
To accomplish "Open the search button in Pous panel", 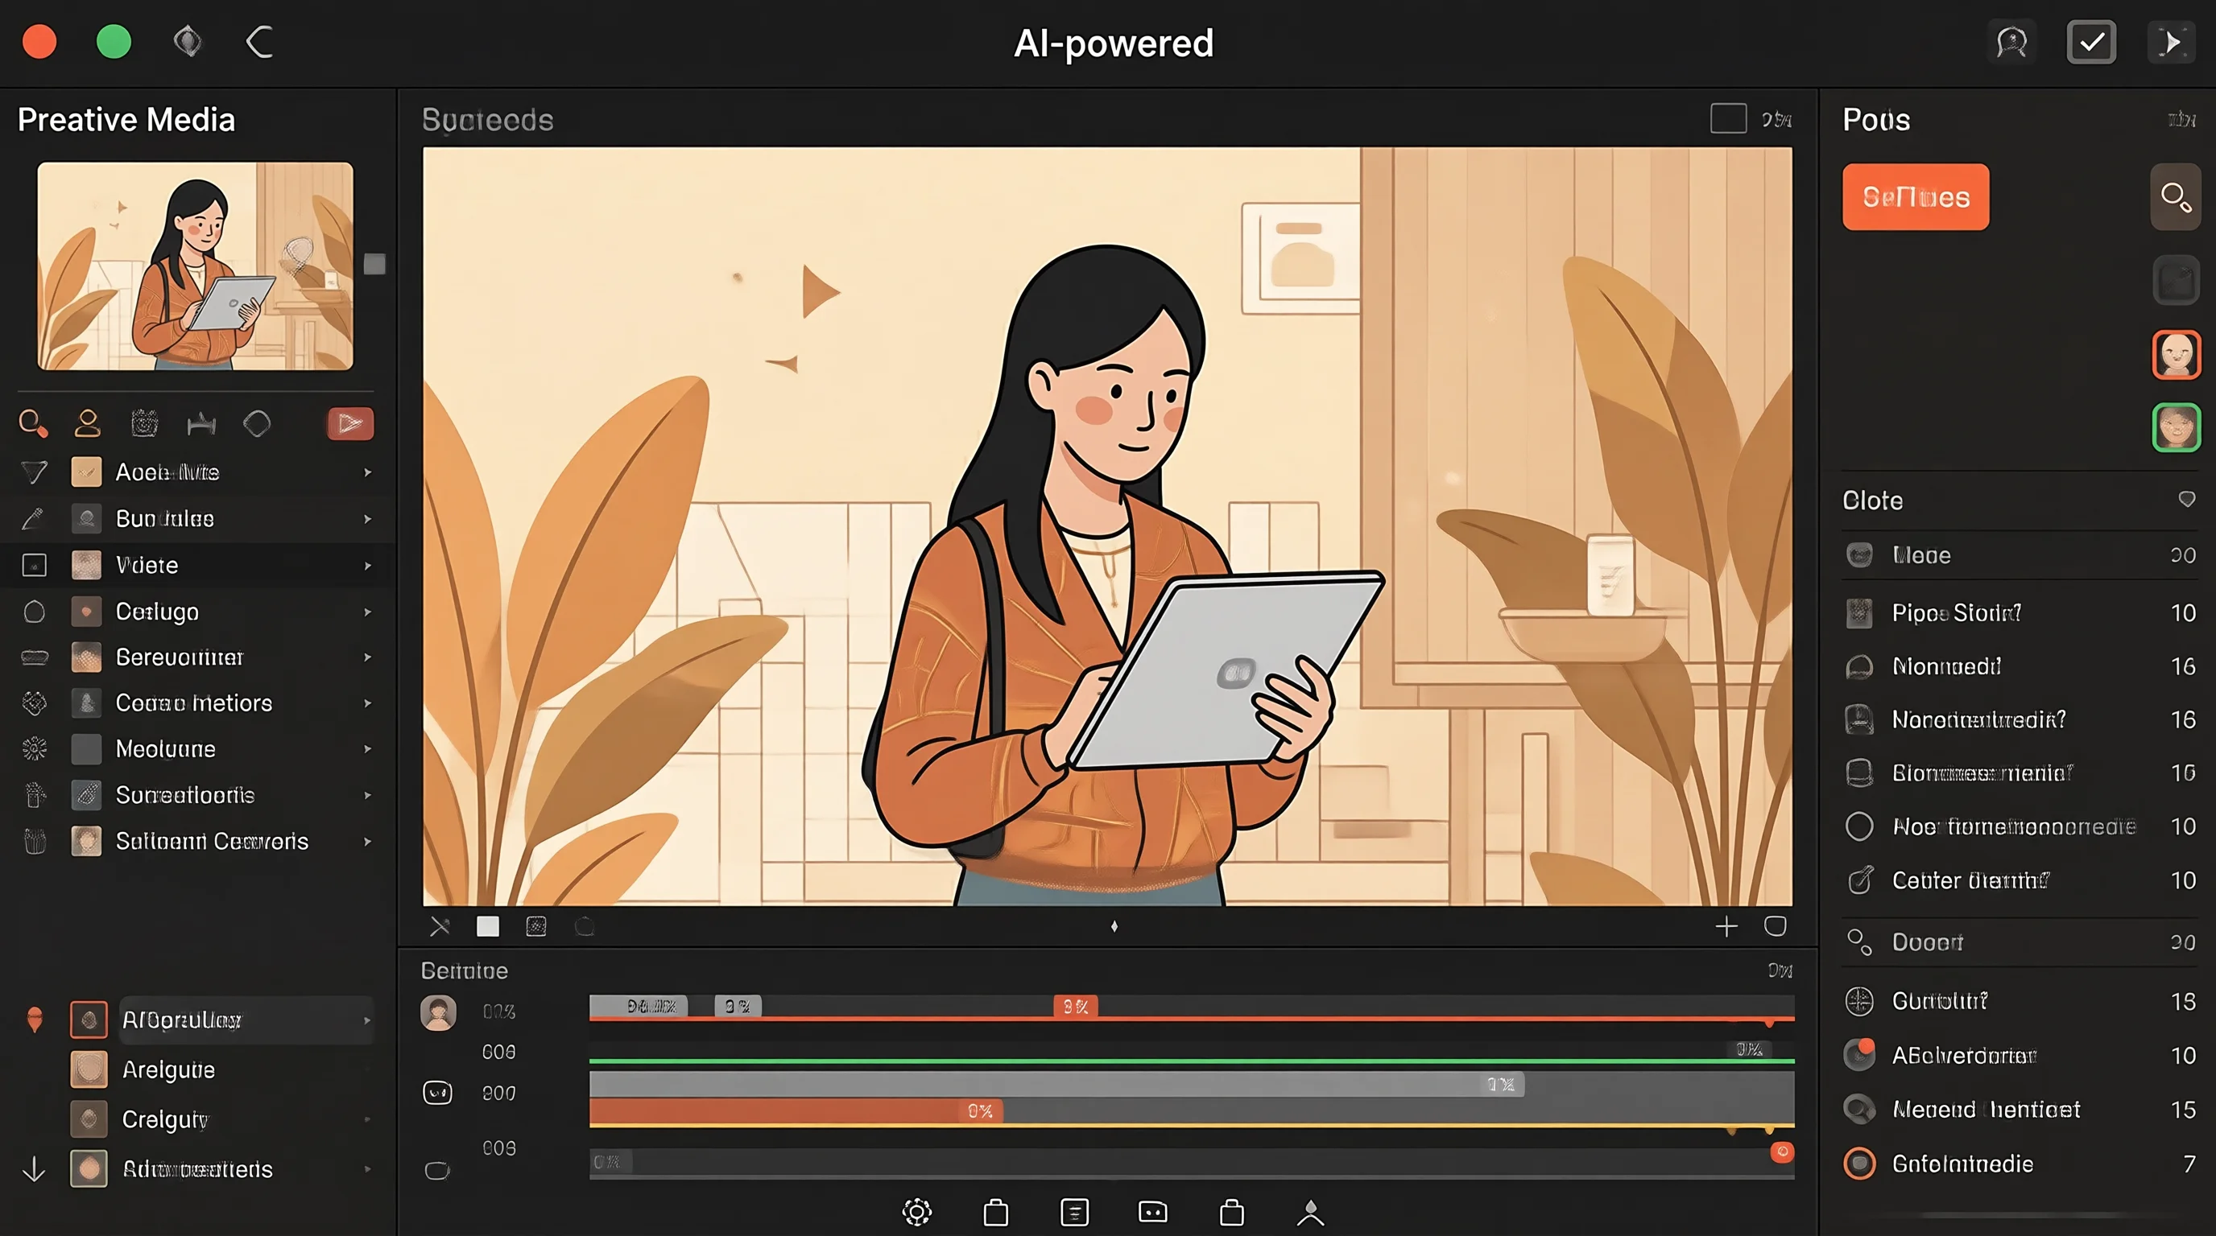I will click(x=2176, y=198).
